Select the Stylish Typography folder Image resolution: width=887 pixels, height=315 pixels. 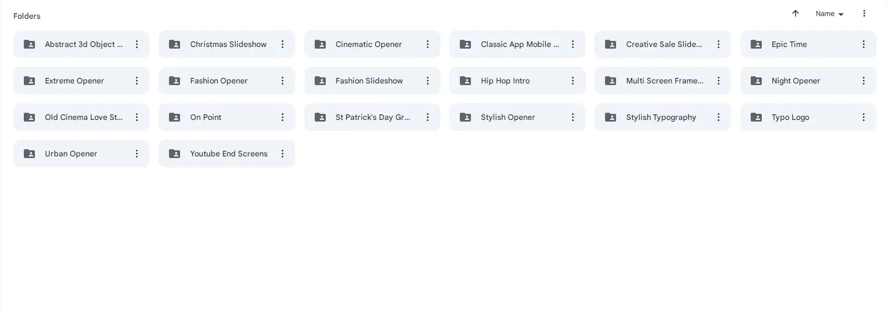click(661, 117)
